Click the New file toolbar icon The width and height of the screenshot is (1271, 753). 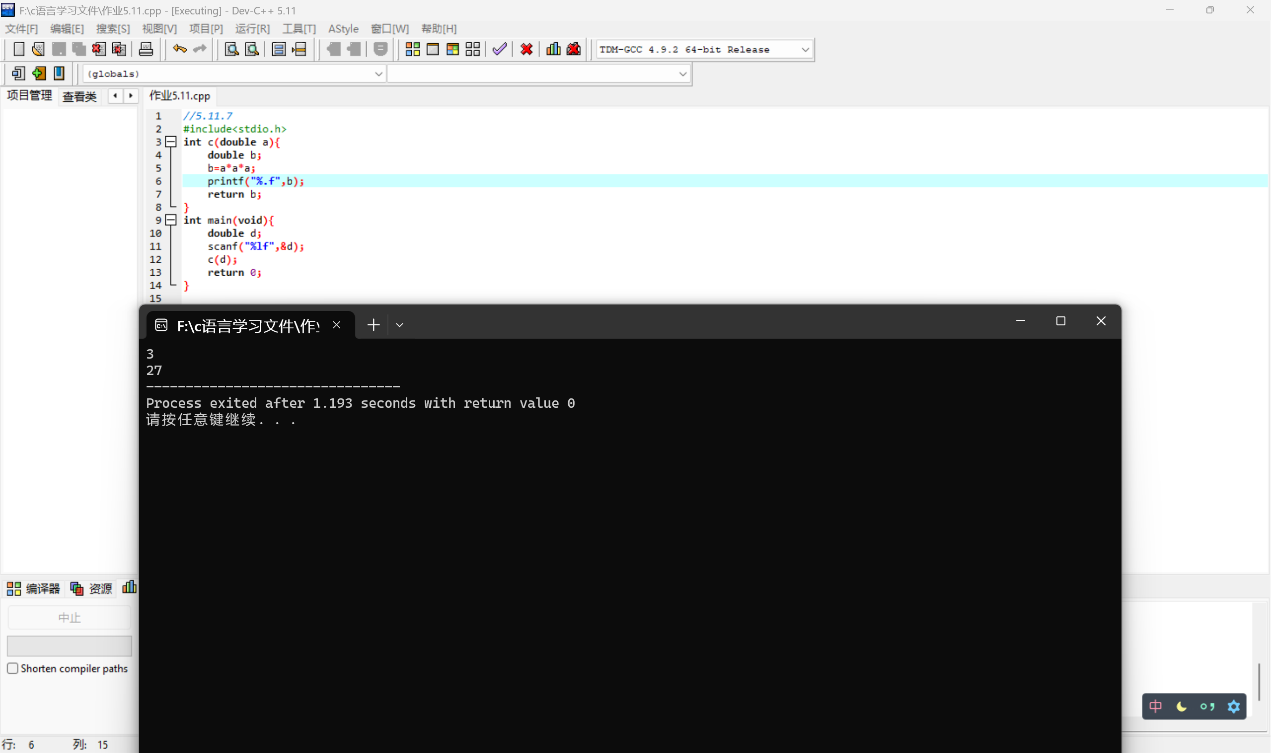click(19, 49)
